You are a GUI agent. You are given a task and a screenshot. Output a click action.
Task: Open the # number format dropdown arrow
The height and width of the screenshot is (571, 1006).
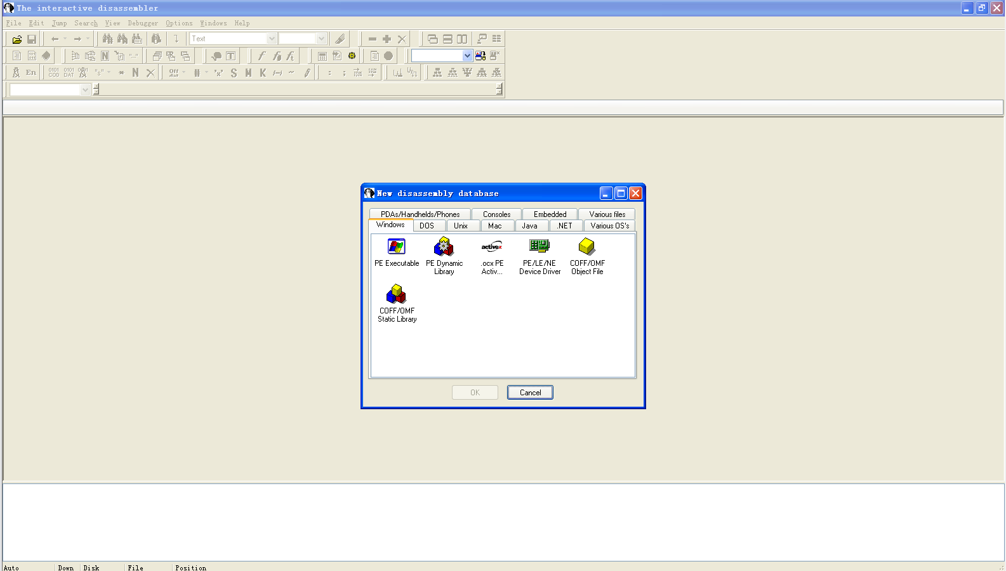point(206,73)
